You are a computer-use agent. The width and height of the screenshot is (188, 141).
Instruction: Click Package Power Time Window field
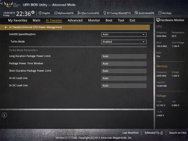click(124, 64)
